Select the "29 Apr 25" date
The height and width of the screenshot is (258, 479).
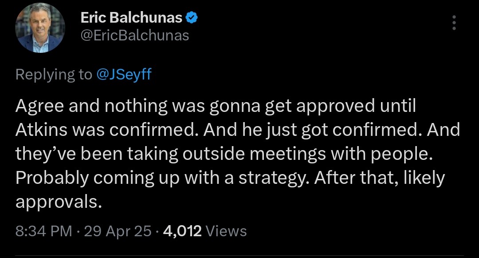(118, 231)
